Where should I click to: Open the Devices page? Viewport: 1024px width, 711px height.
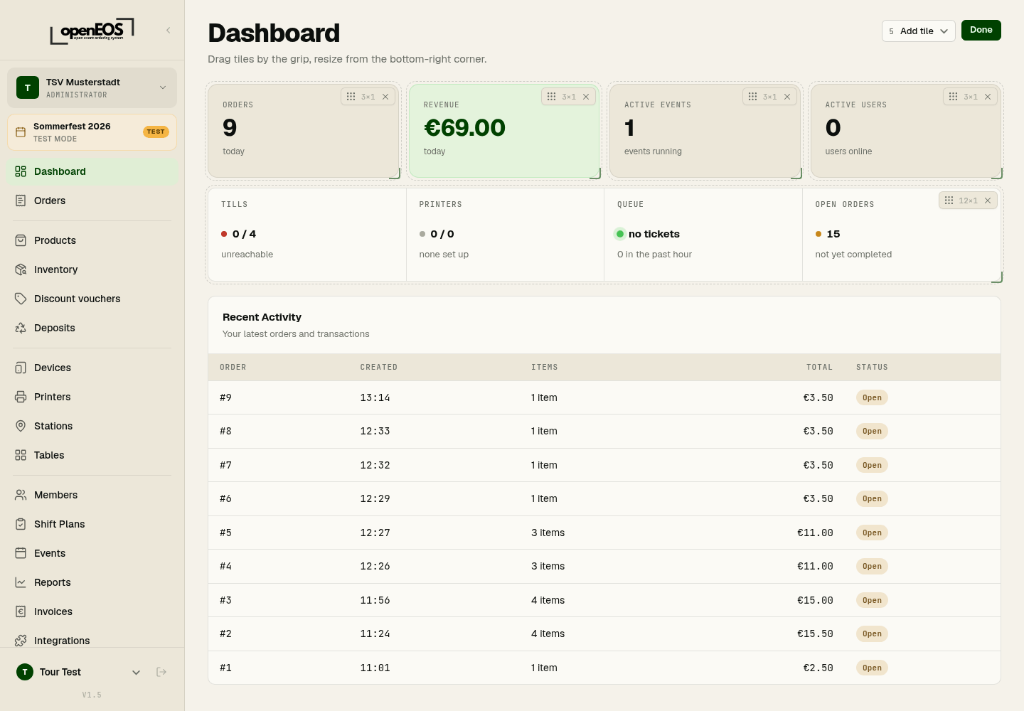tap(92, 368)
